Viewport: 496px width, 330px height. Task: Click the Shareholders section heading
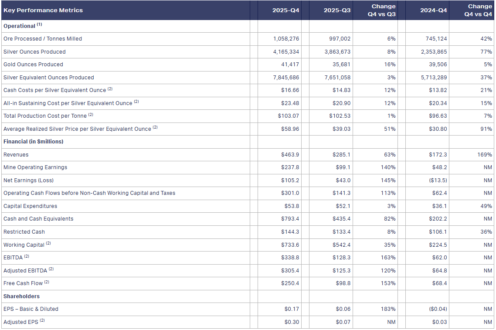21,296
